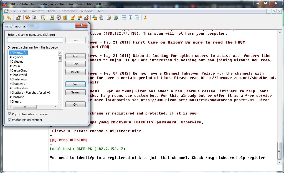The image size is (284, 173).
Task: Open the Commands menu
Action: tap(68, 11)
